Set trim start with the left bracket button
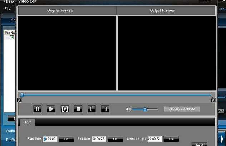The width and height of the screenshot is (226, 146). click(x=92, y=109)
